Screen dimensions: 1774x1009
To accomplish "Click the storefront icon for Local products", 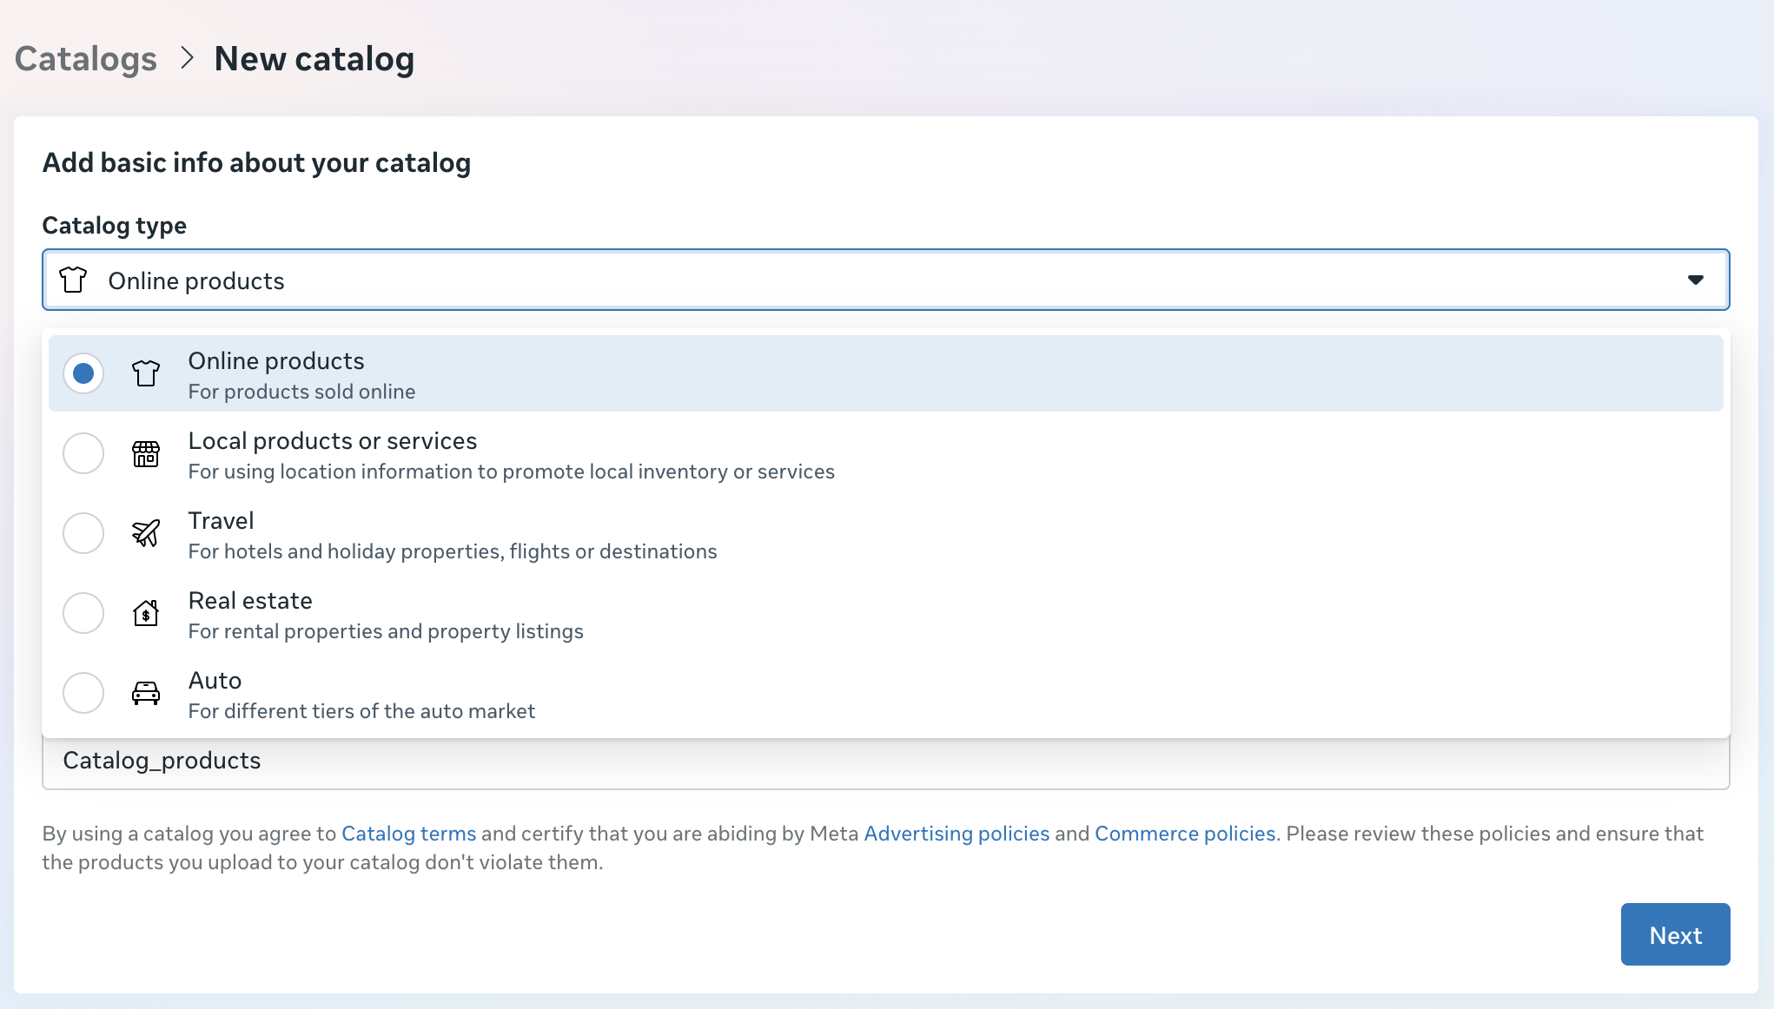I will [146, 453].
